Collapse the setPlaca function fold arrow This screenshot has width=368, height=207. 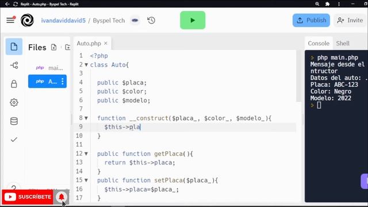86,180
